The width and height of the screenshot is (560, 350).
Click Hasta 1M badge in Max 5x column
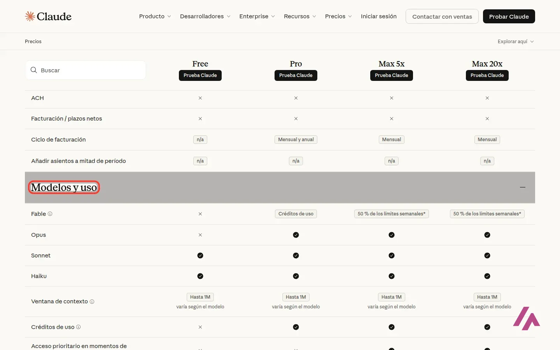tap(392, 297)
